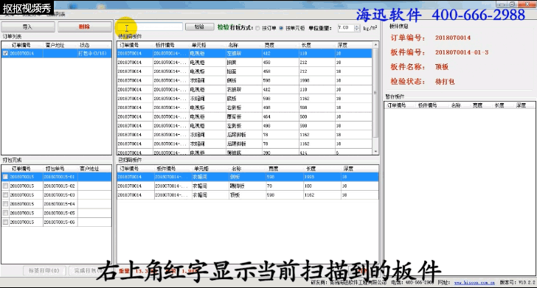537x288 pixels.
Task: Click package number 2018070015-04 cell
Action: click(60, 204)
